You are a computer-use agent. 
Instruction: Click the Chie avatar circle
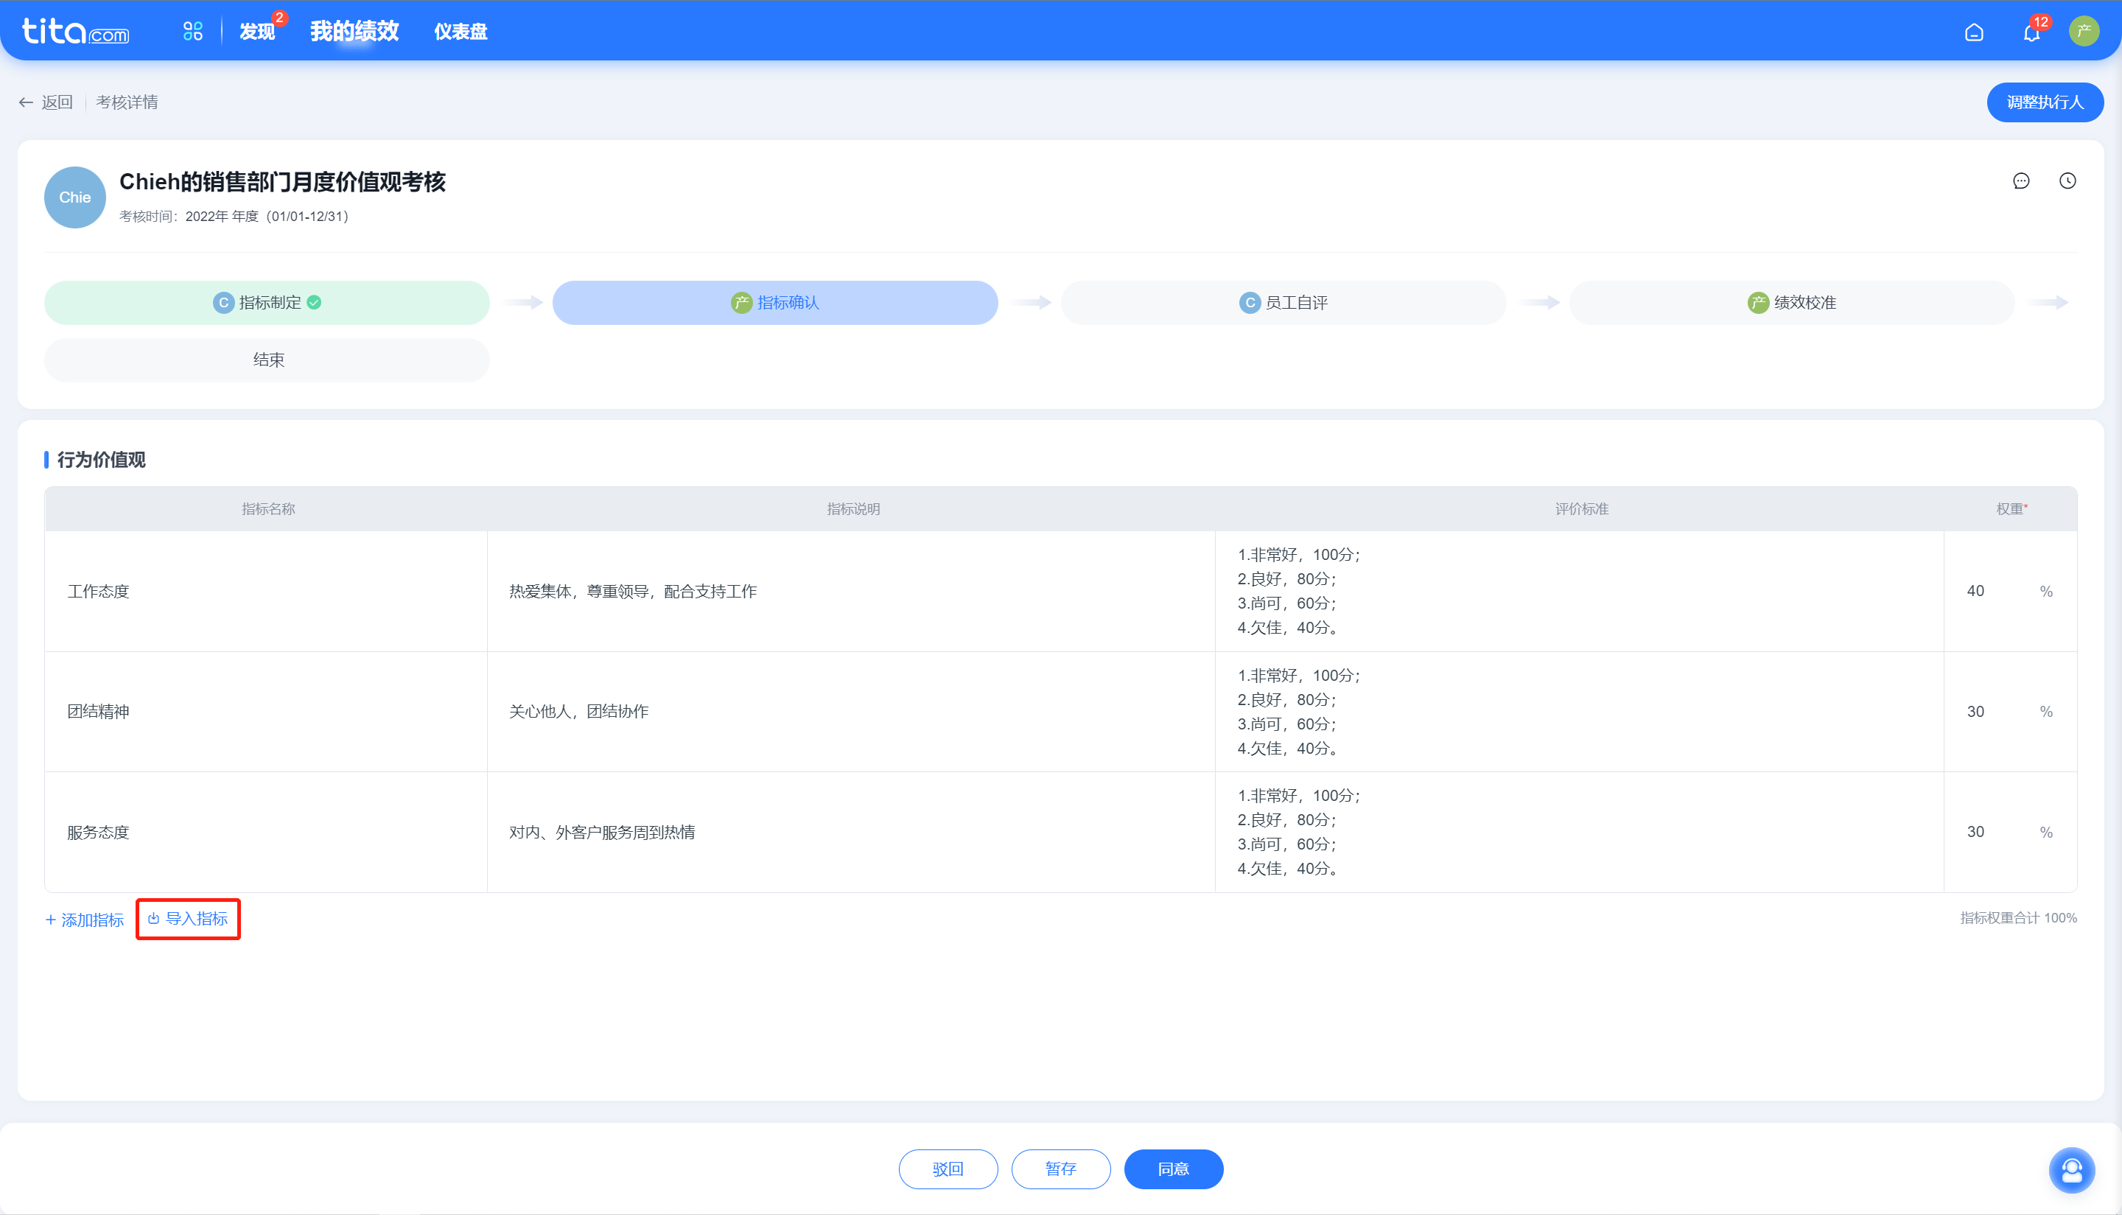pyautogui.click(x=75, y=197)
